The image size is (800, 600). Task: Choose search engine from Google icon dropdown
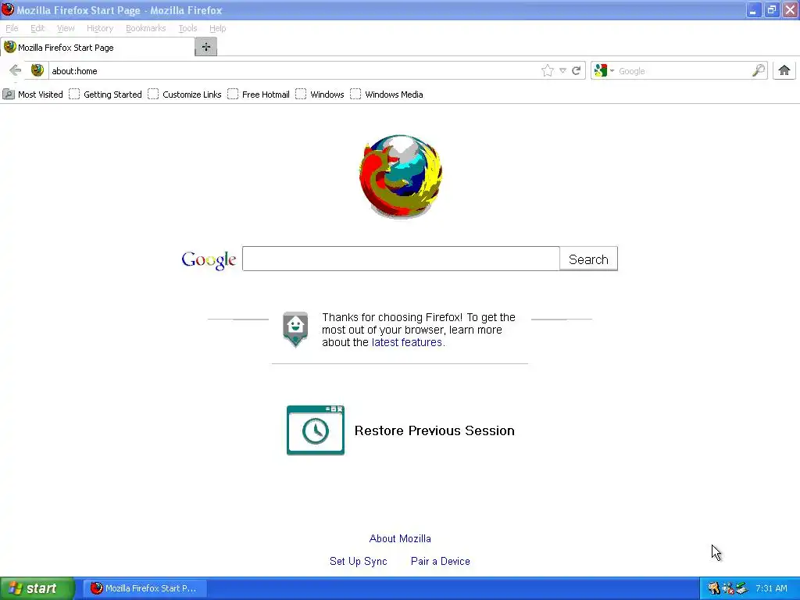tap(604, 70)
